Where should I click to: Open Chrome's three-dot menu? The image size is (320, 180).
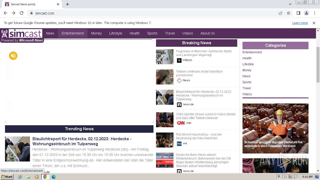(x=314, y=13)
